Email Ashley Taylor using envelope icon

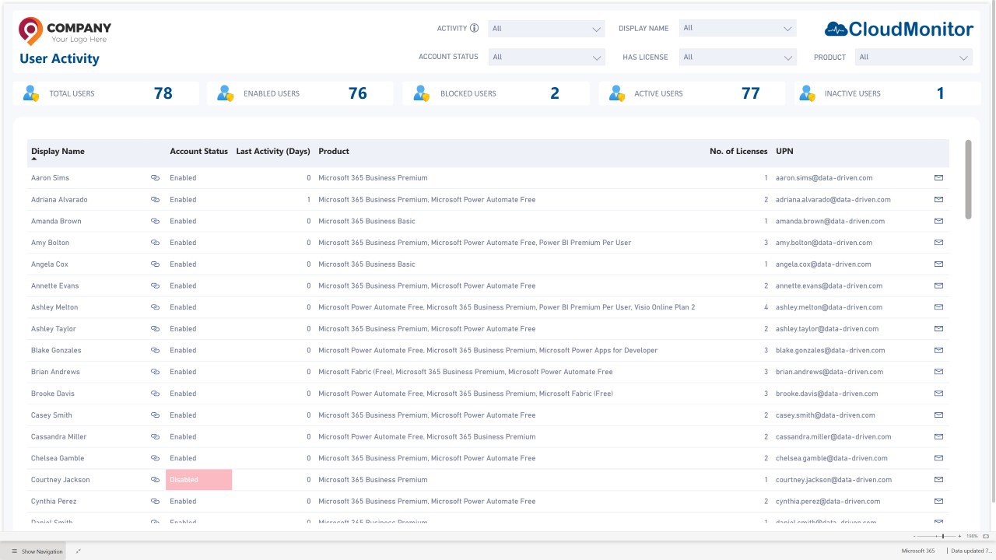[x=938, y=329]
